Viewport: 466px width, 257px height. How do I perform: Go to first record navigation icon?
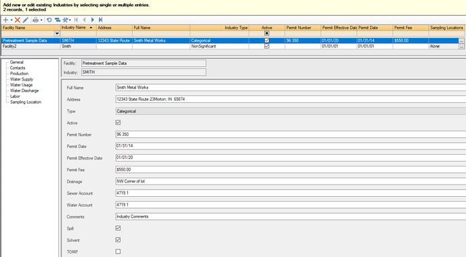[x=76, y=20]
